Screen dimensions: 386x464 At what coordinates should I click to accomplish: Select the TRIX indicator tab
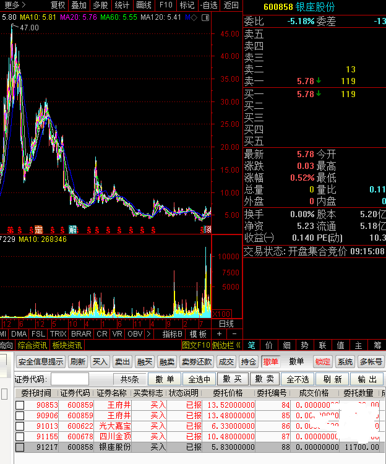(58, 334)
